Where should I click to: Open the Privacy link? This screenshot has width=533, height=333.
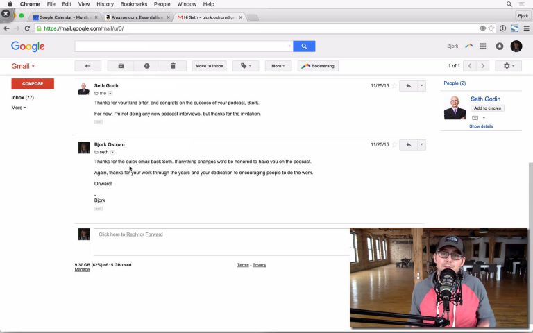[x=260, y=265]
